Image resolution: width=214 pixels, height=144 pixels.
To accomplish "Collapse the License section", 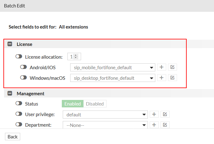I will pos(10,44).
